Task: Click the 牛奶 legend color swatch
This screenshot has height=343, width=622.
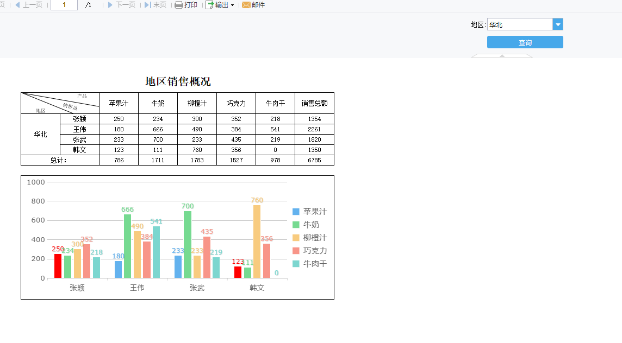Action: click(x=296, y=225)
